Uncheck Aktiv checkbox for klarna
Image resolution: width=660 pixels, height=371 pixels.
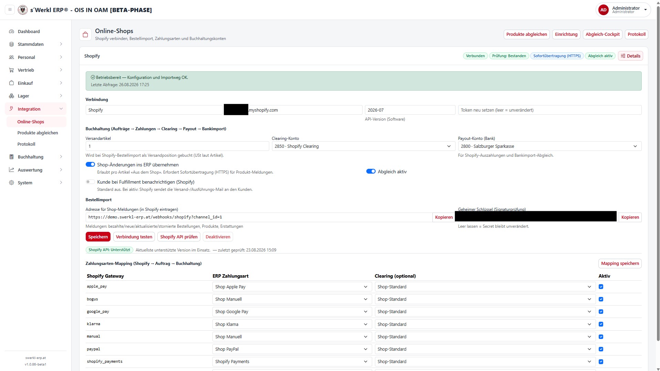(x=601, y=324)
